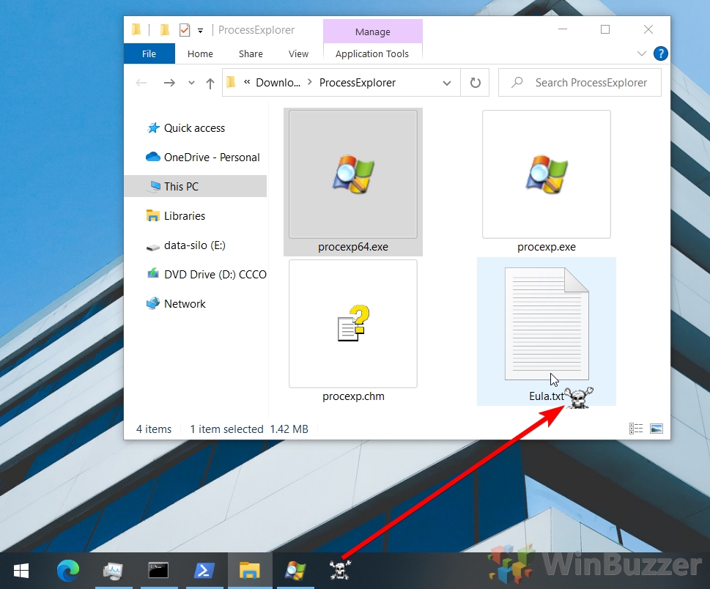Image resolution: width=710 pixels, height=589 pixels.
Task: Select the procexp.chm help file
Action: tap(353, 331)
